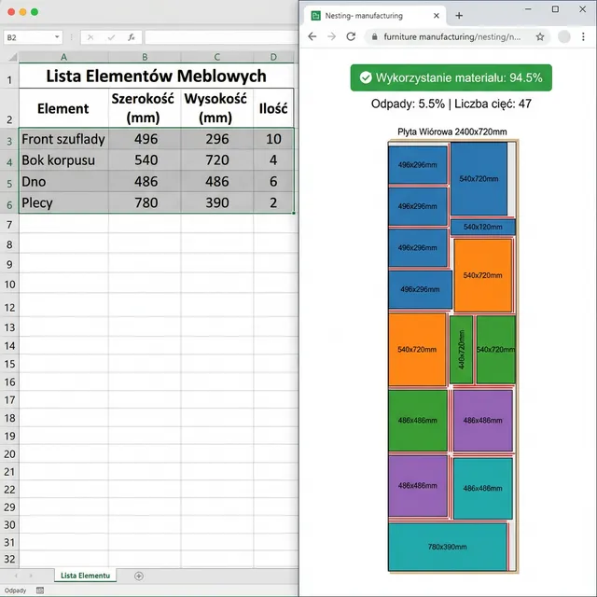This screenshot has width=597, height=597.
Task: Click the select-all corner triangle of the sheet
Action: click(x=12, y=57)
